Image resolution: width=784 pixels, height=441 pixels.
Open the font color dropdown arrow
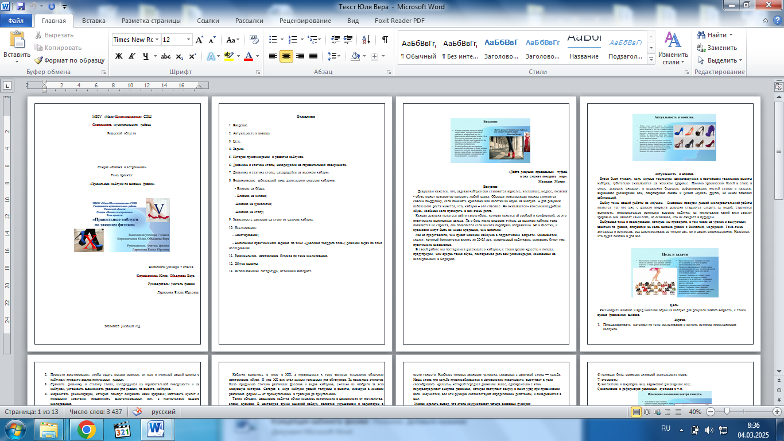point(257,56)
